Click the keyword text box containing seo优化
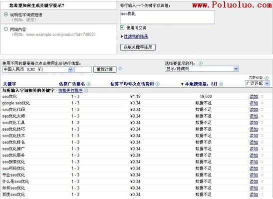Viewport: 273px width, 199px height. [x=167, y=17]
